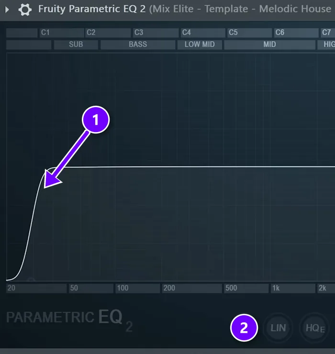Image resolution: width=335 pixels, height=354 pixels.
Task: Select the MID frequency range label
Action: click(x=270, y=44)
